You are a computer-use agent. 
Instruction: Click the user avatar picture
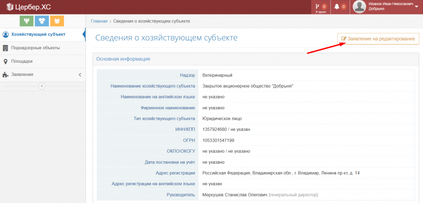pyautogui.click(x=360, y=7)
